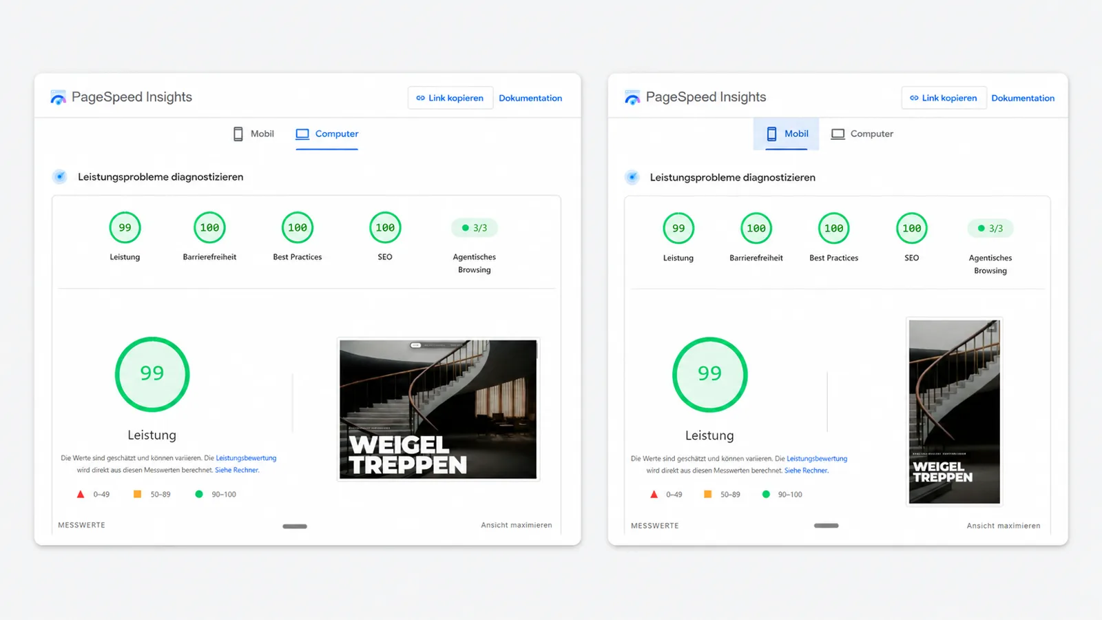Click the MESSWERTE label in left panel

(x=82, y=525)
